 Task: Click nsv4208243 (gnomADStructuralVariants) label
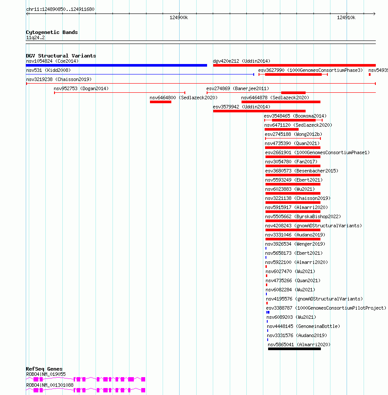(x=313, y=226)
